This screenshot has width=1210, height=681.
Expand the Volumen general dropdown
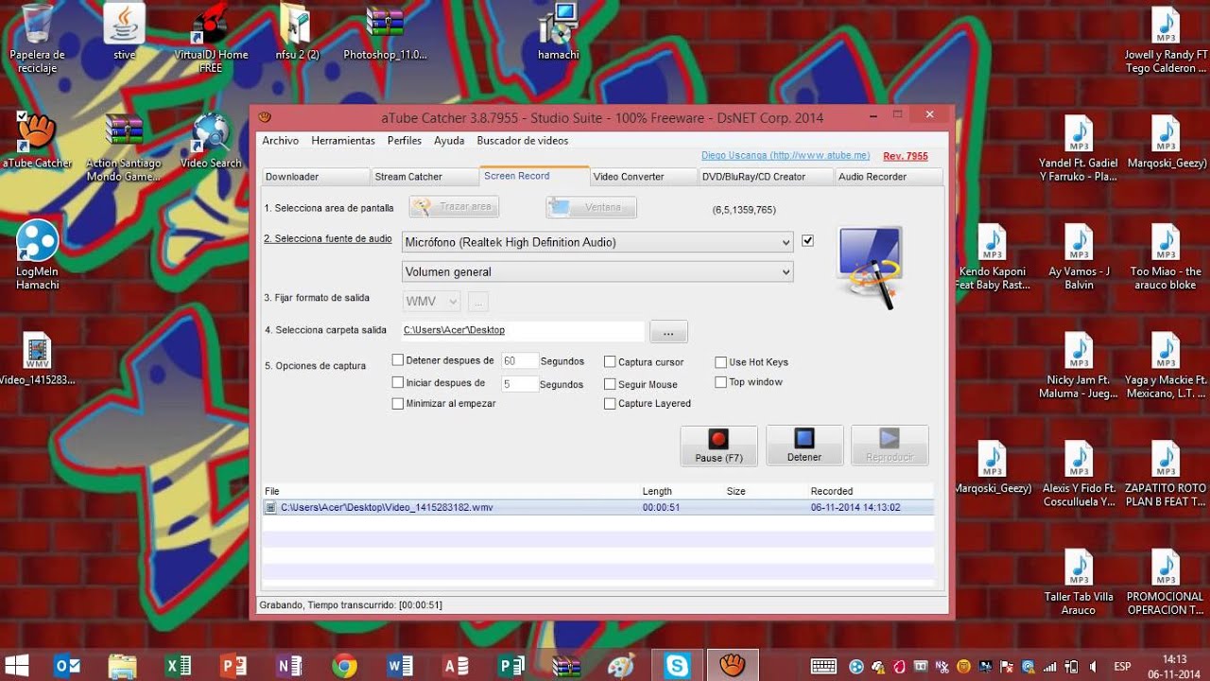(x=597, y=271)
